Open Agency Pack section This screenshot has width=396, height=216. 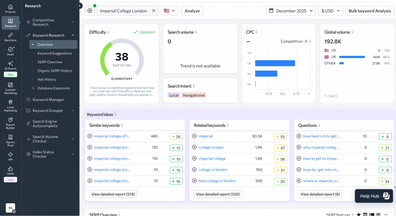coord(10,141)
